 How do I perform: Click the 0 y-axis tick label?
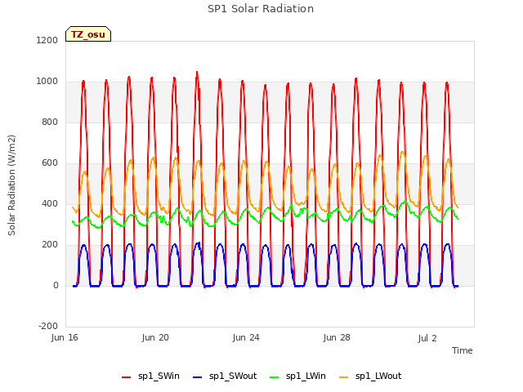[x=56, y=285]
